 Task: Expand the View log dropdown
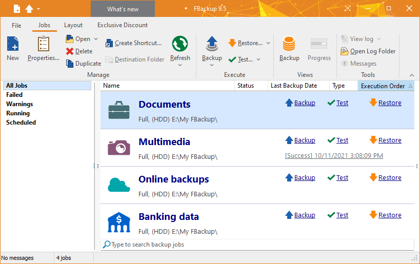[x=379, y=39]
